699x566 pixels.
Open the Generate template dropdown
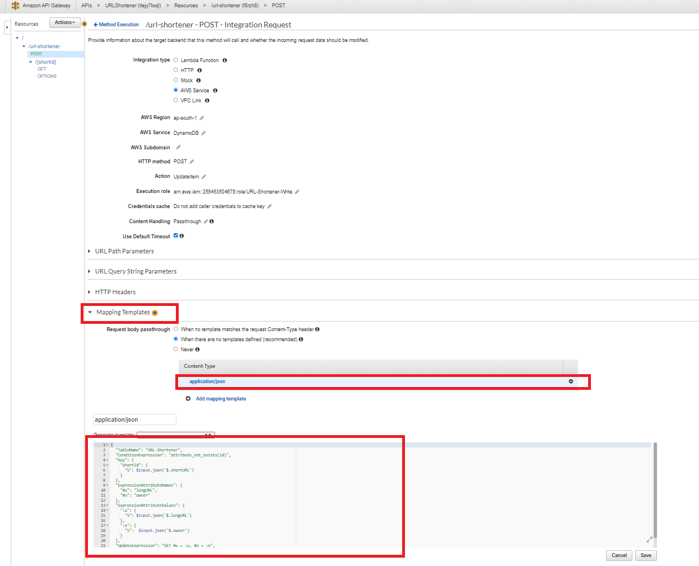click(176, 435)
